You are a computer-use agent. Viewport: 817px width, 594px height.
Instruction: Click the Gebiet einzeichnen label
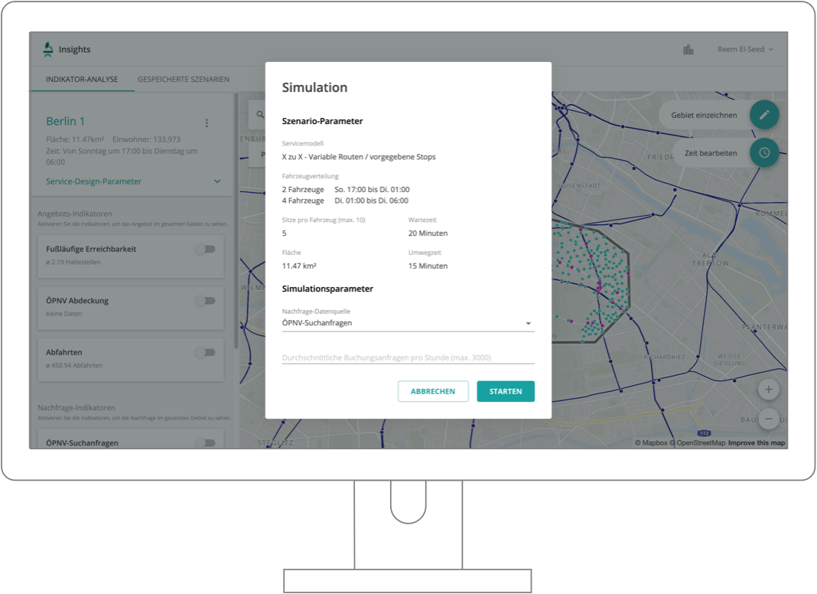pos(704,116)
